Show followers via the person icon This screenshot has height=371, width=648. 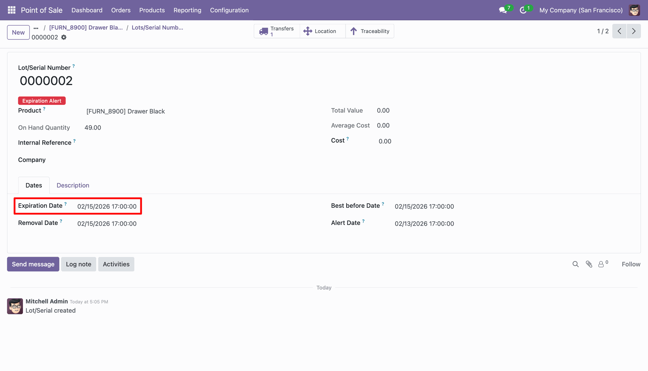point(601,264)
